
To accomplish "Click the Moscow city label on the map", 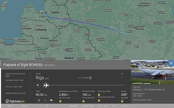I will point(140,28).
